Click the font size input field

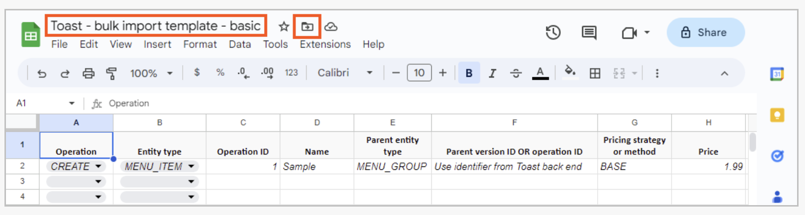point(419,73)
